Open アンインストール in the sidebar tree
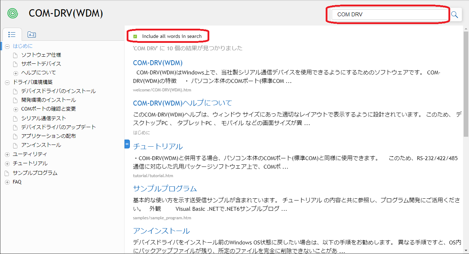The width and height of the screenshot is (469, 254). tap(41, 145)
